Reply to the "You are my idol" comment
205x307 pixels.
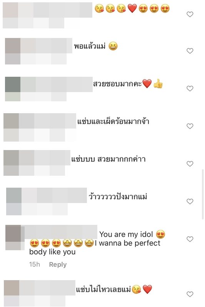pyautogui.click(x=58, y=264)
